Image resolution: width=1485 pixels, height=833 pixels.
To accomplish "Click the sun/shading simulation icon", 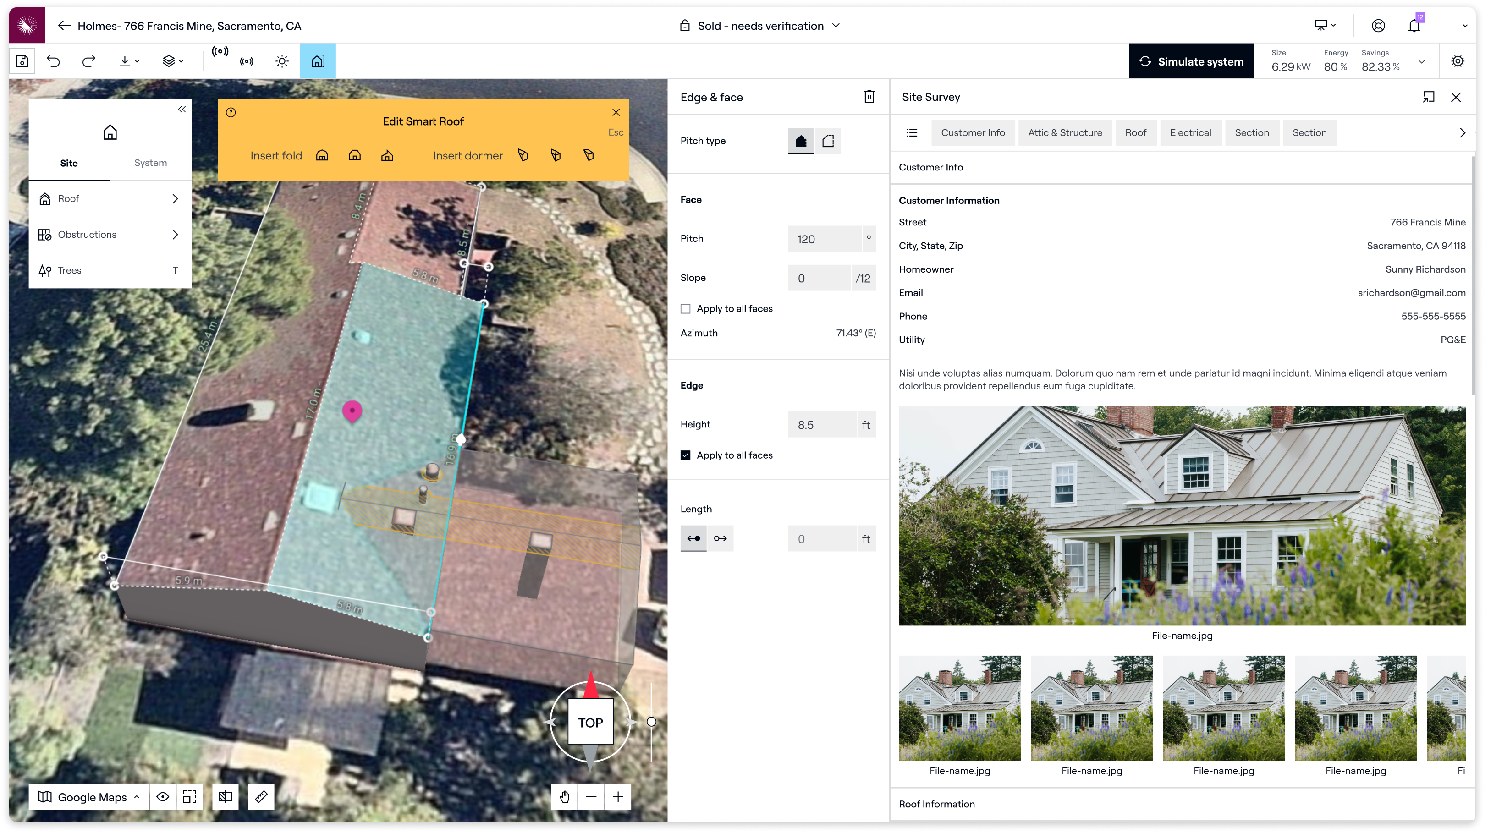I will [x=282, y=60].
